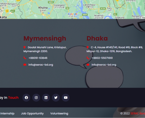Click the Dhaka phone icon
The image size is (145, 118).
tap(88, 58)
